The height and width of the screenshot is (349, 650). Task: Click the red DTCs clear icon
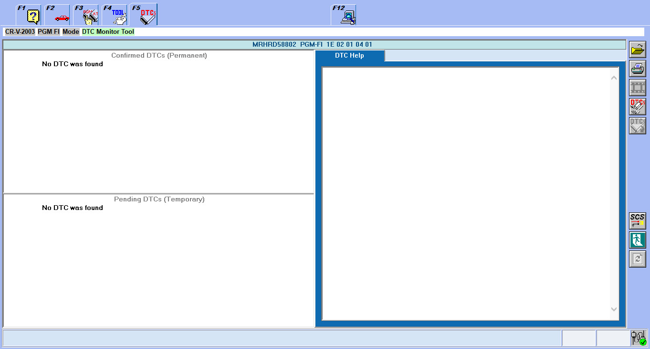click(x=637, y=107)
